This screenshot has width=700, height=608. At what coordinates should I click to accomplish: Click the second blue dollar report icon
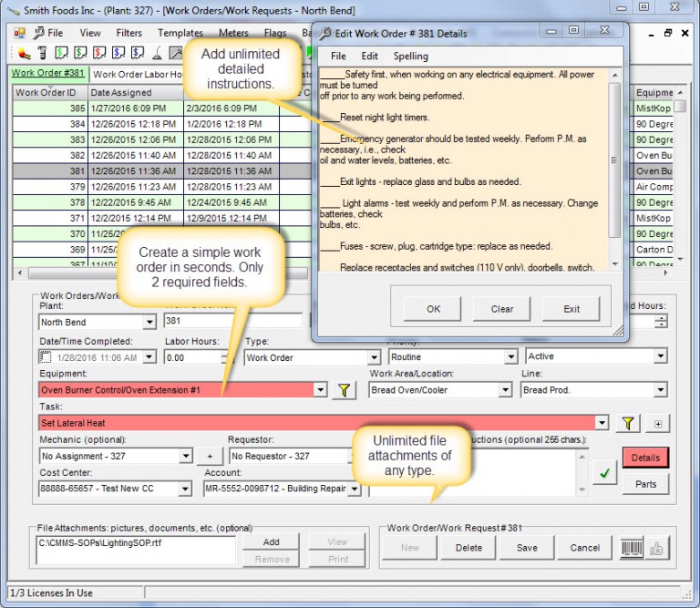coord(138,53)
